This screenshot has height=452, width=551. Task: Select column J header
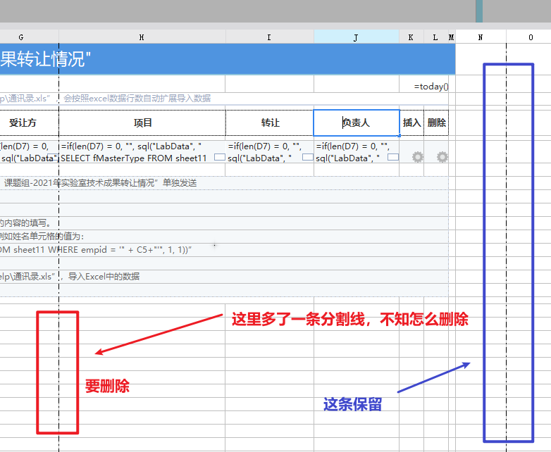pos(357,37)
